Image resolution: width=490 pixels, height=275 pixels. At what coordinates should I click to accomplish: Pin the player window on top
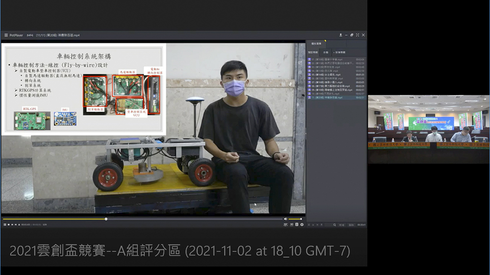click(x=341, y=35)
